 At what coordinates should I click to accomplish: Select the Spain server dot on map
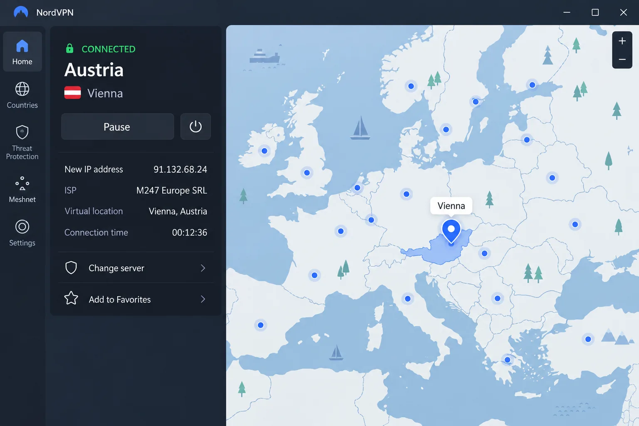(x=260, y=325)
